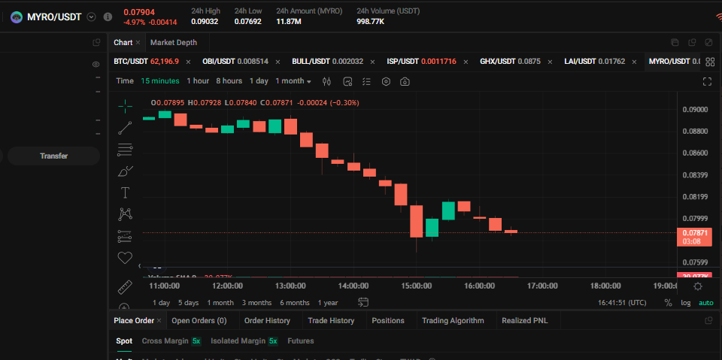
Task: Open the 16:41:51 (UTC) timezone menu
Action: 622,303
